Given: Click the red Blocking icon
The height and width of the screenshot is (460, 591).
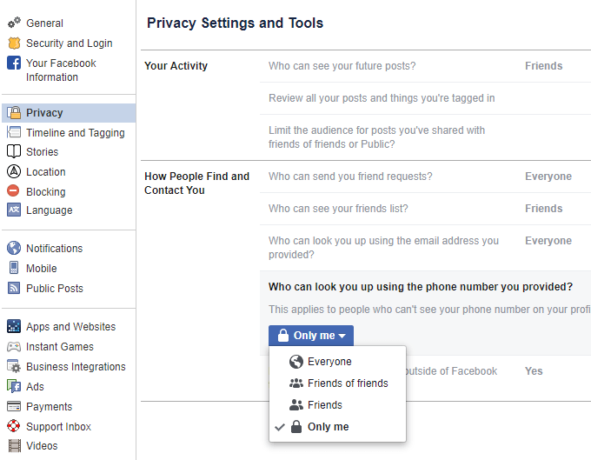Looking at the screenshot, I should tap(14, 191).
